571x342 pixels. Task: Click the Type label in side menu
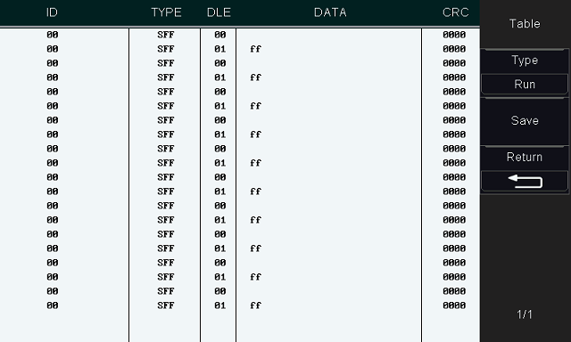point(525,60)
